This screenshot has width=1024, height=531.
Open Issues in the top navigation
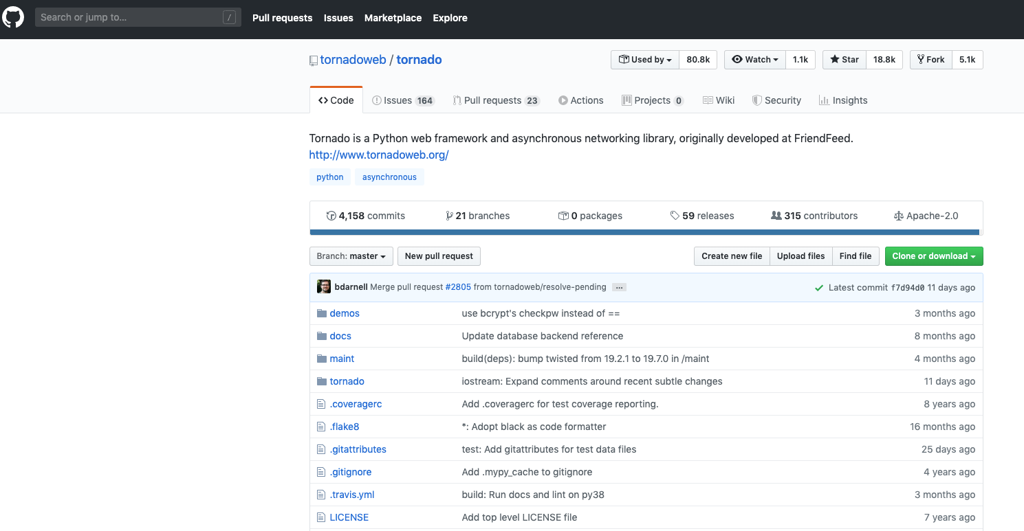[338, 18]
